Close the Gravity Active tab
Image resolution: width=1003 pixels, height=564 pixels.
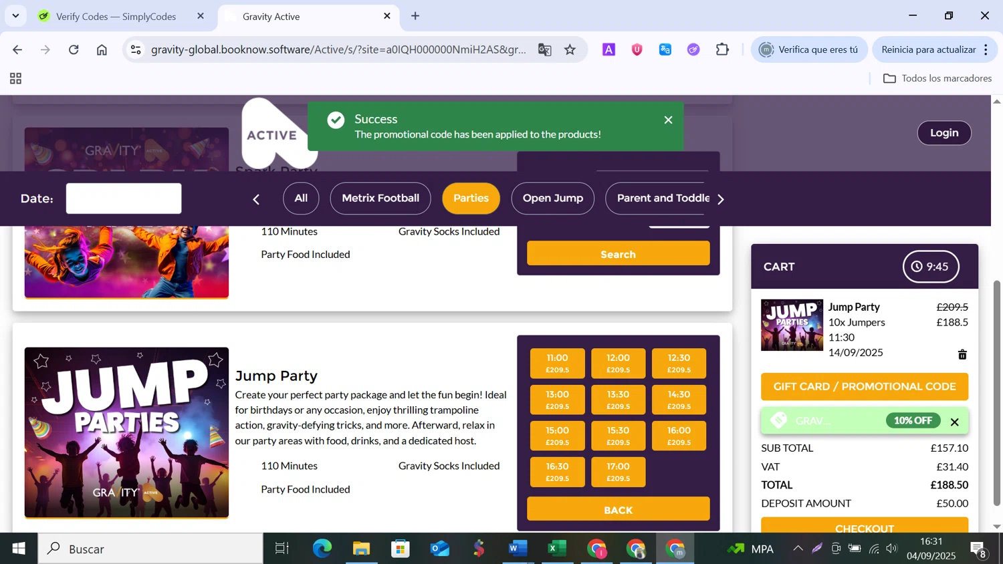pos(386,16)
